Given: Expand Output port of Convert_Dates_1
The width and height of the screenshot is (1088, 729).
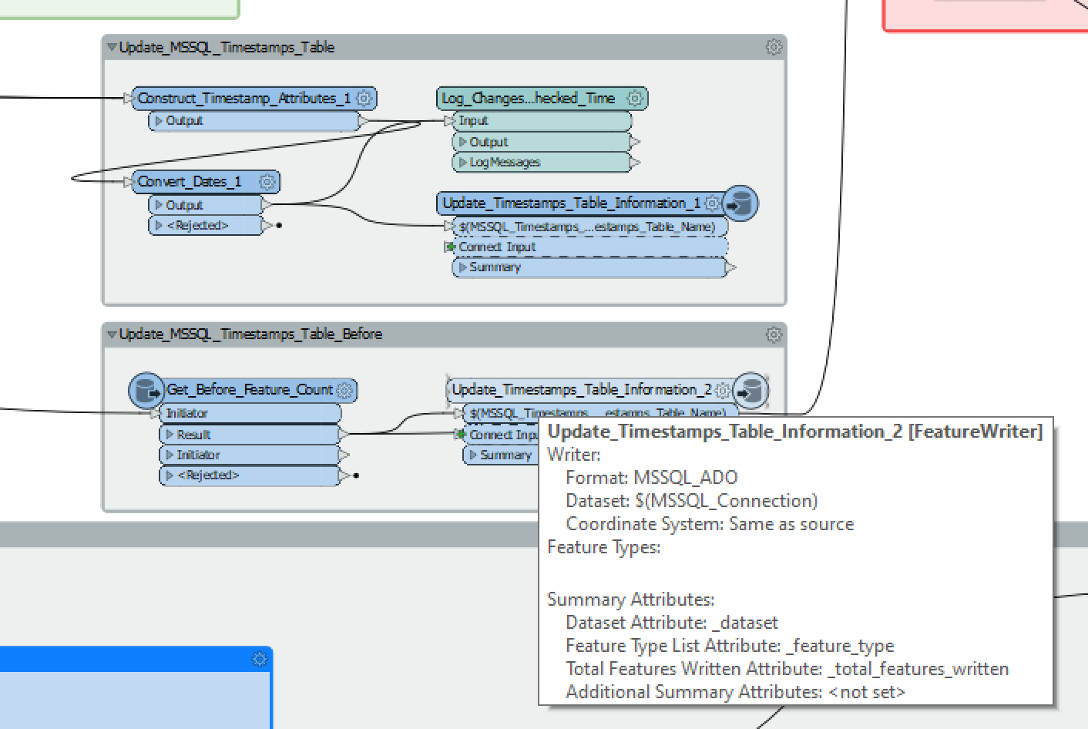Looking at the screenshot, I should [159, 205].
